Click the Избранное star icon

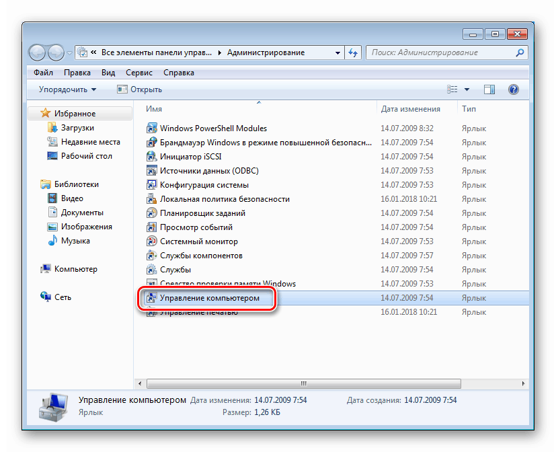(x=45, y=113)
